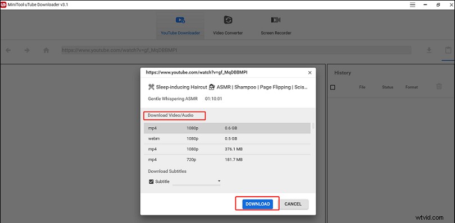
Task: Go back with the left arrow icon
Action: coord(8,50)
